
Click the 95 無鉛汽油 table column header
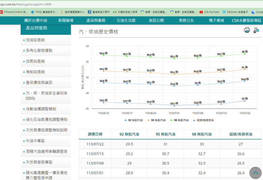click(165, 134)
